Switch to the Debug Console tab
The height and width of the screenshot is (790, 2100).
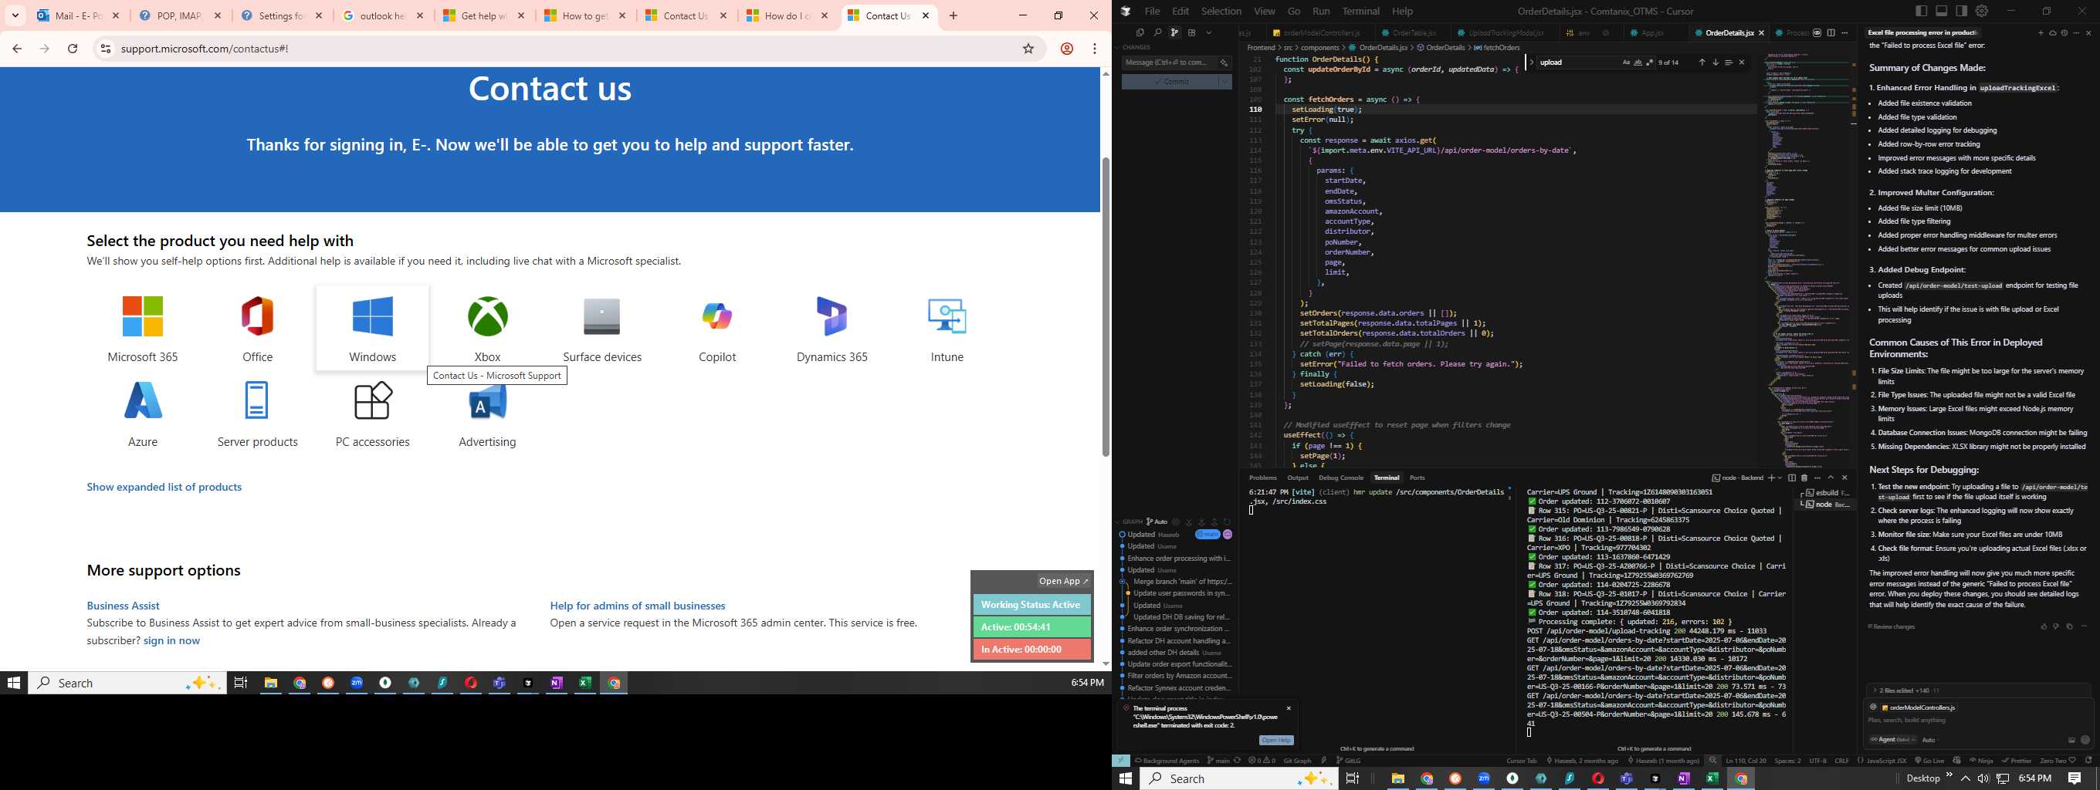click(x=1341, y=478)
